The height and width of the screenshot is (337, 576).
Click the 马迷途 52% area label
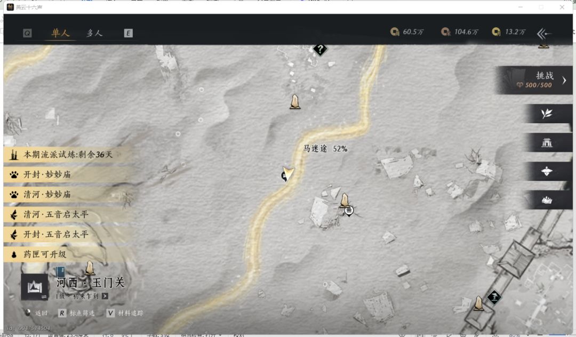(325, 148)
